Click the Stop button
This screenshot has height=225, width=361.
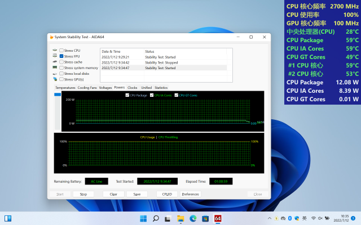tap(83, 194)
